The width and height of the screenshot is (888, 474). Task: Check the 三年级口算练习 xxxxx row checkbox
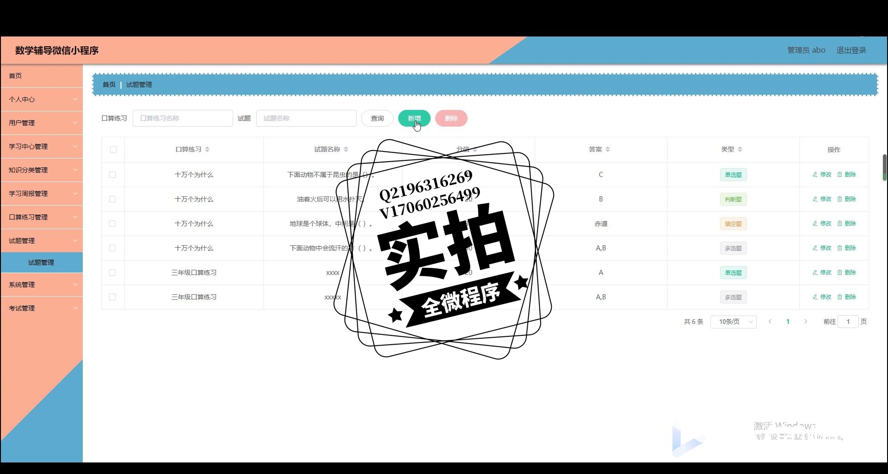pyautogui.click(x=112, y=297)
